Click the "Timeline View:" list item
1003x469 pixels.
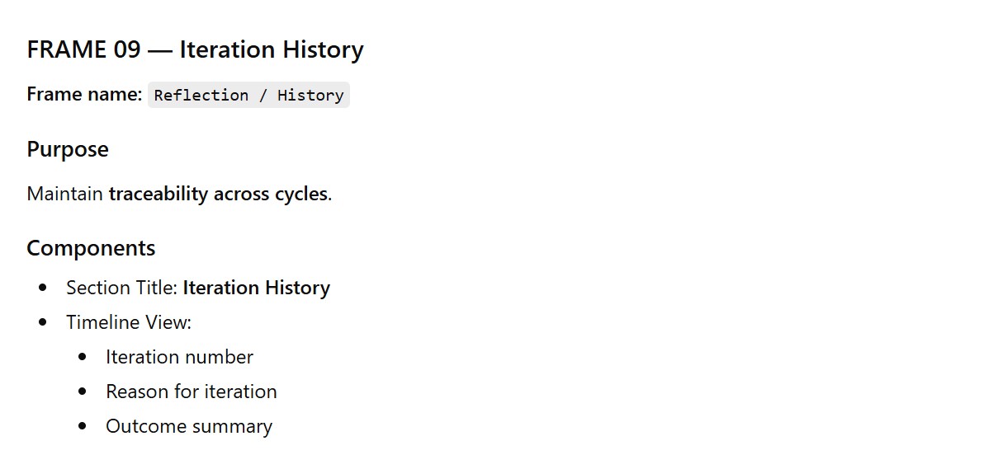129,322
